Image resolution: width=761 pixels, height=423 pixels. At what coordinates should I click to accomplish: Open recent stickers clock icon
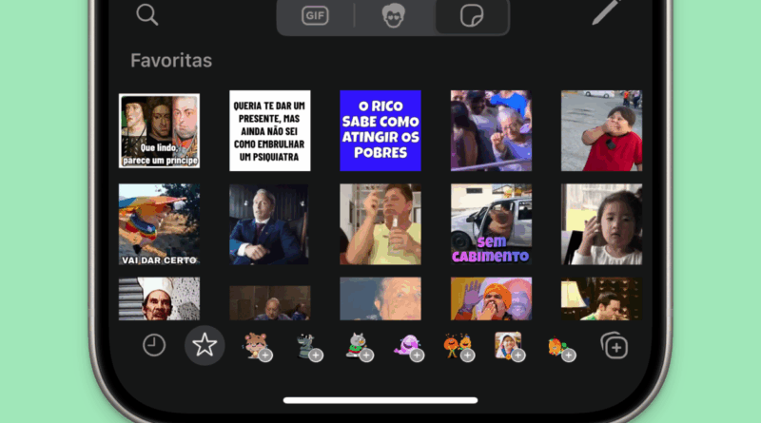pyautogui.click(x=154, y=345)
